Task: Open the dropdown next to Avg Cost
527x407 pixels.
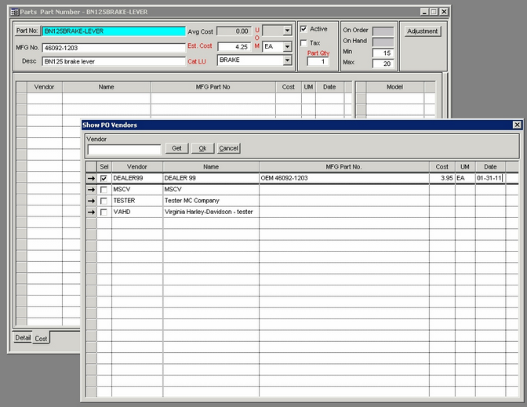Action: pyautogui.click(x=287, y=31)
